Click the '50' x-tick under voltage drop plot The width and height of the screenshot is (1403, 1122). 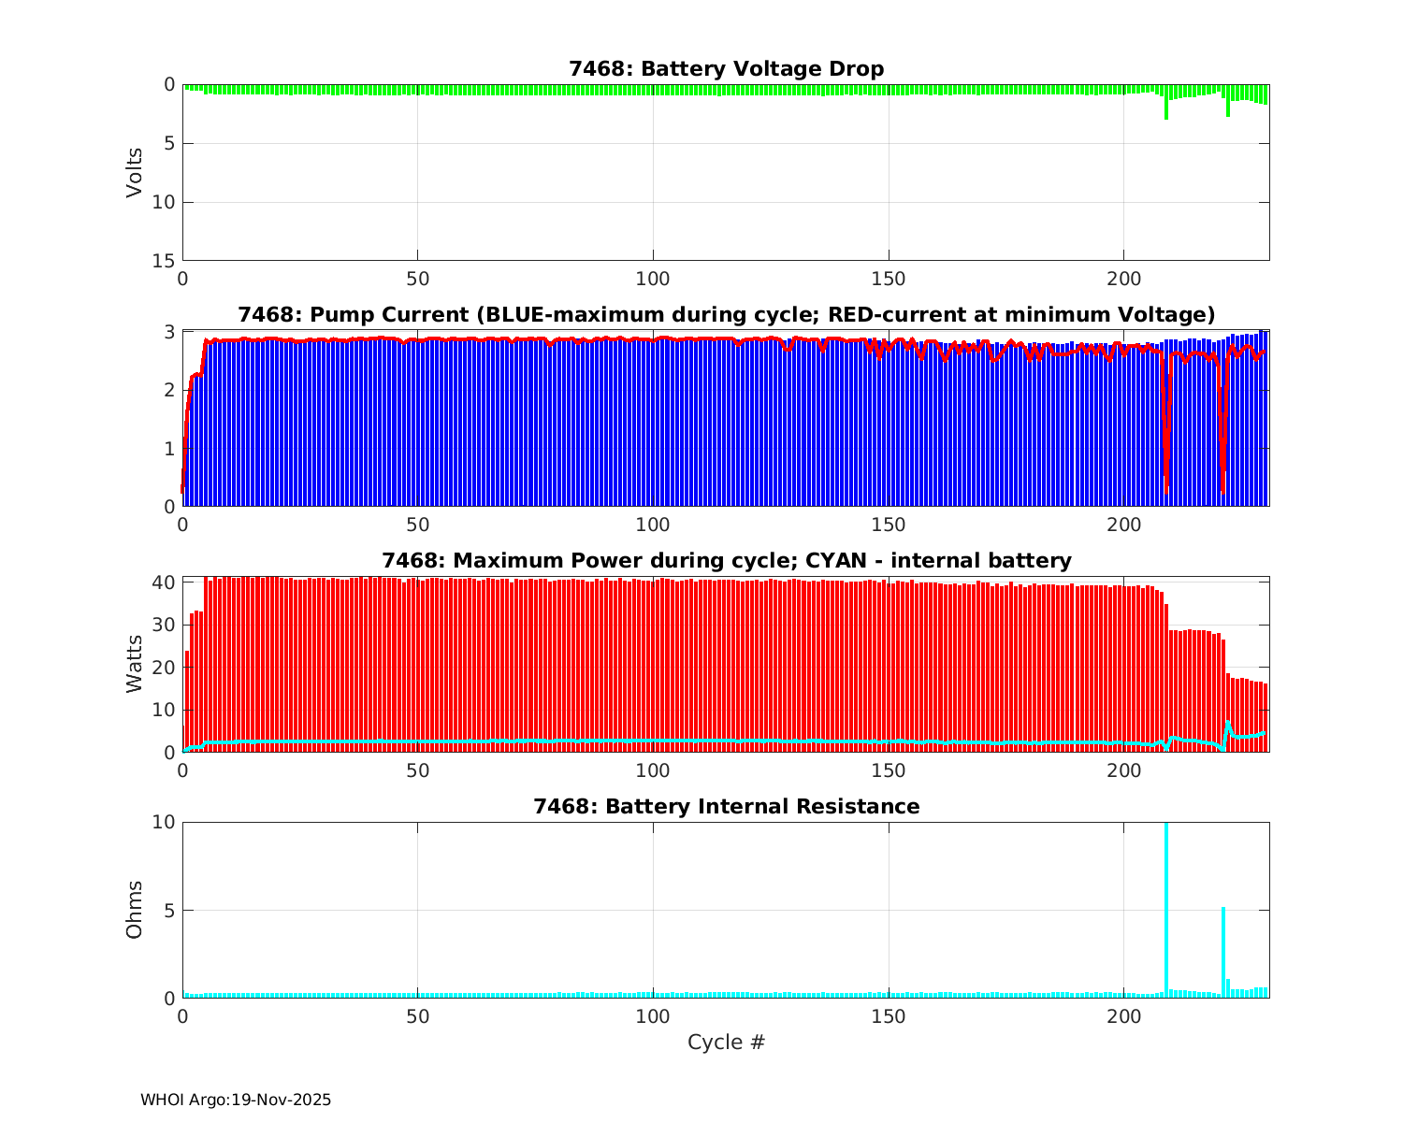pyautogui.click(x=417, y=279)
